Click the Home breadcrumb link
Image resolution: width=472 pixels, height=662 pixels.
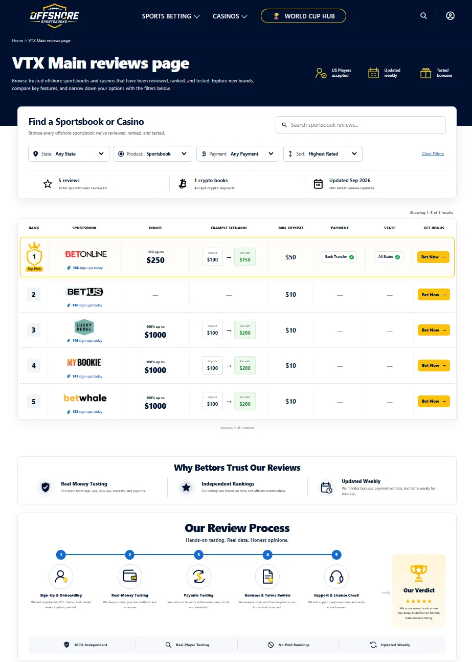[17, 40]
